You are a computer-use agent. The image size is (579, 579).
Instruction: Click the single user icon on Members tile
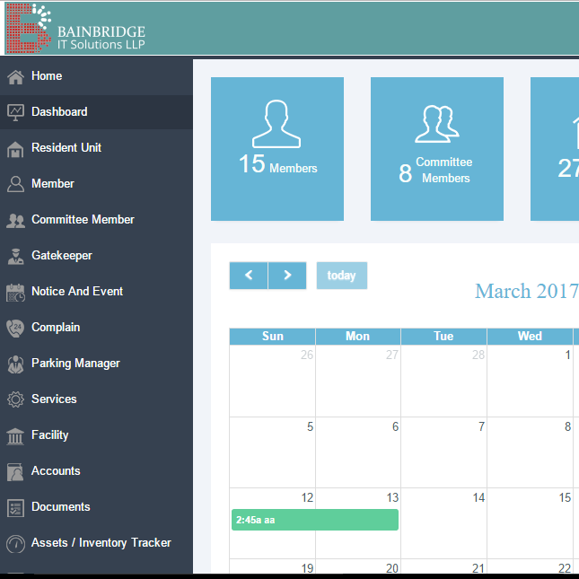tap(276, 124)
